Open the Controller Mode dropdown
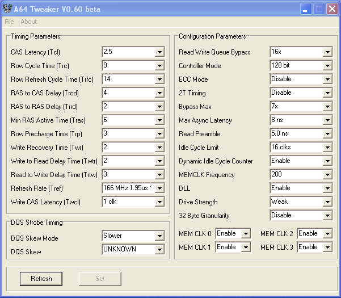Screen dimensions: 341x298 click(x=327, y=65)
